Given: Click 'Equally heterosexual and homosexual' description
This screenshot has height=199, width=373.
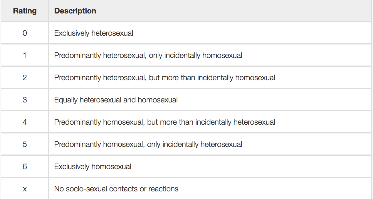Looking at the screenshot, I should coord(116,100).
